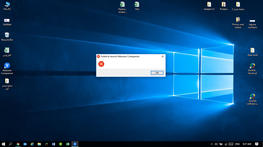
Task: Select the laguna numbers desktop icon
Action: tap(252, 24)
